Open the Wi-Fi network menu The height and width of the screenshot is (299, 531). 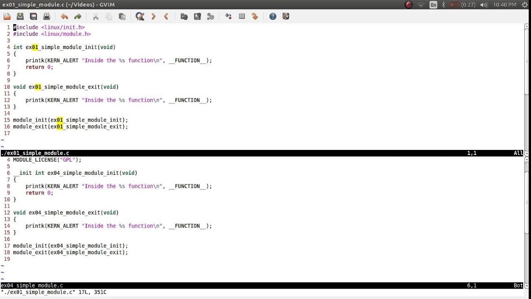click(421, 5)
